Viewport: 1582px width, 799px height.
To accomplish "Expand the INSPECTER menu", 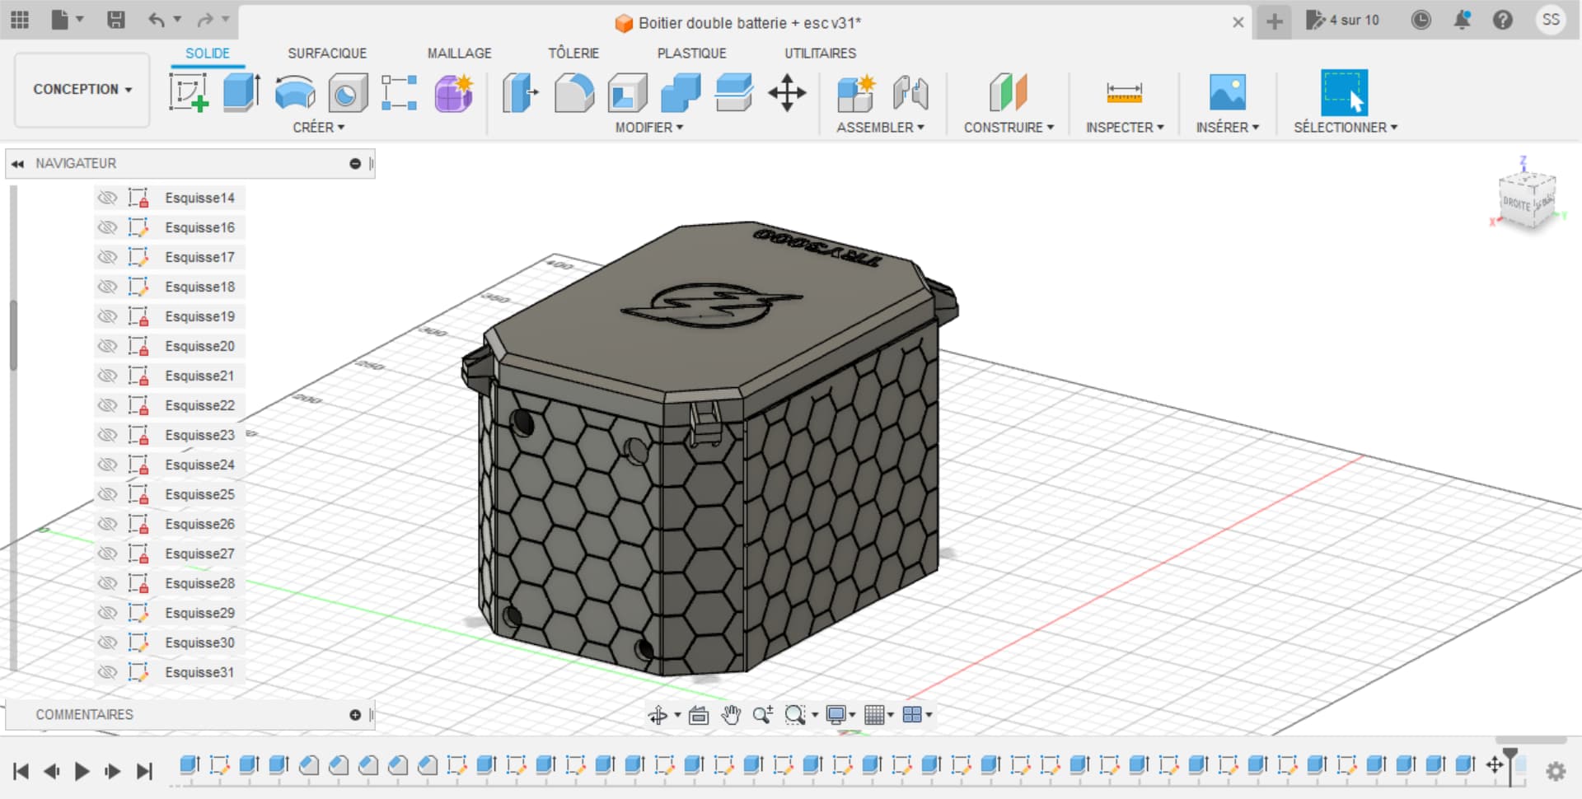I will tap(1125, 128).
